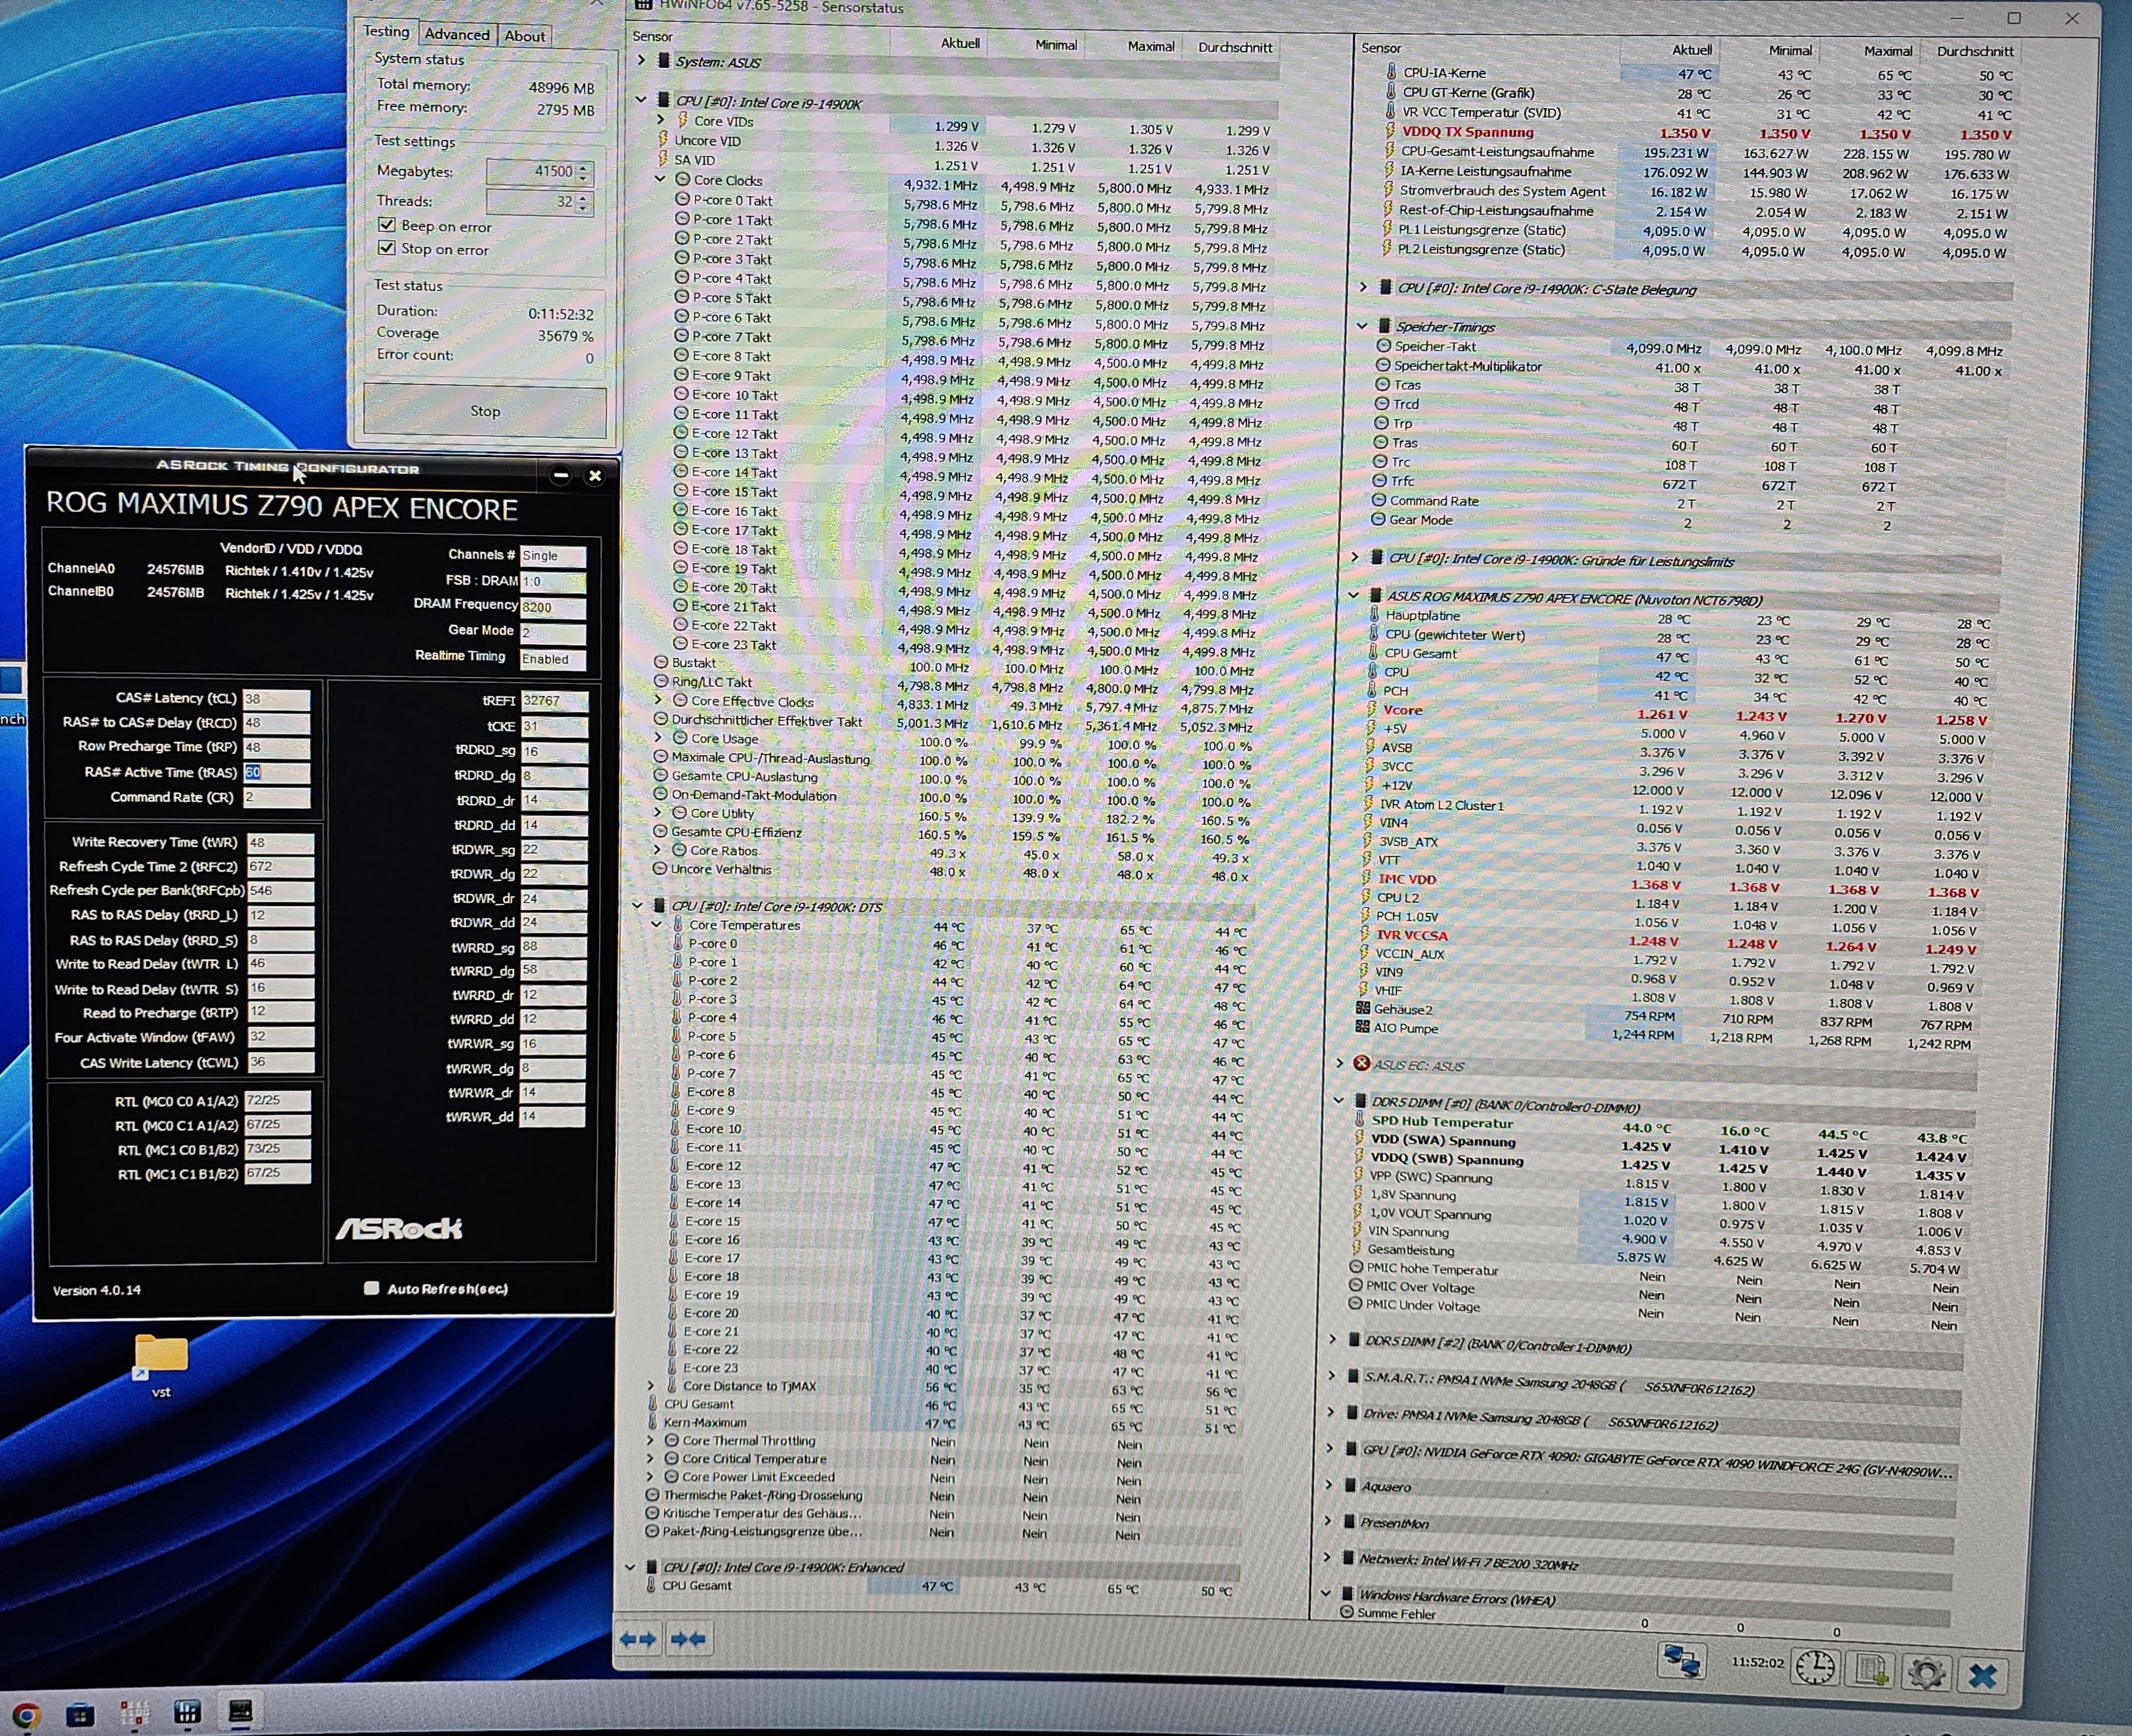
Task: Click the ASRock Timing Configurator taskbar icon
Action: tap(240, 1711)
